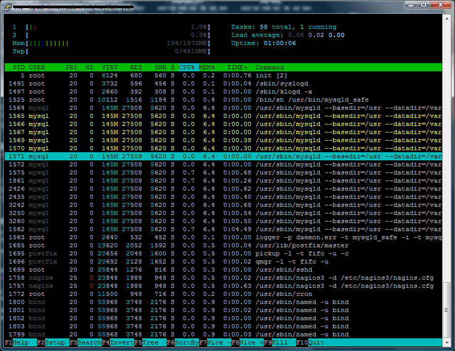Select nagios3 process PID 1758

click(x=223, y=278)
